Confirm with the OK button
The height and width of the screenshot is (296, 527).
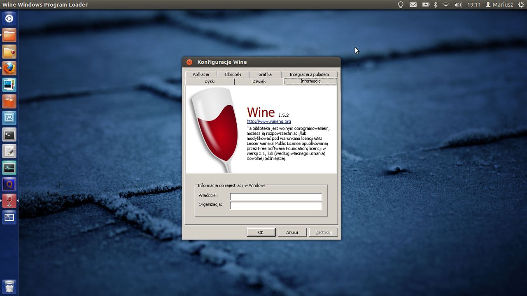[x=261, y=232]
